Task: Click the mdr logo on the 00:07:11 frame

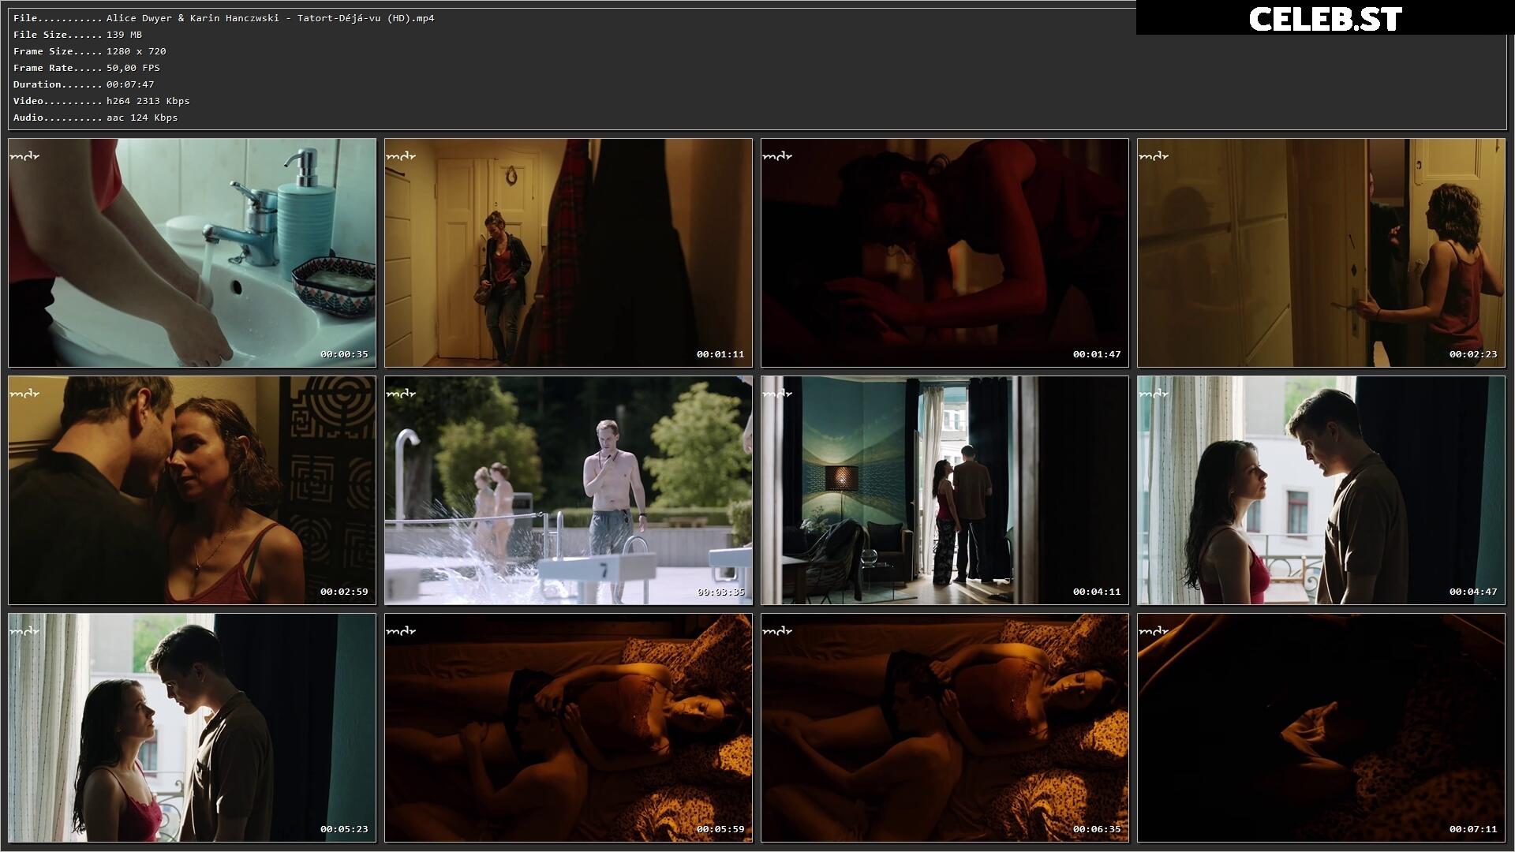Action: coord(1154,631)
